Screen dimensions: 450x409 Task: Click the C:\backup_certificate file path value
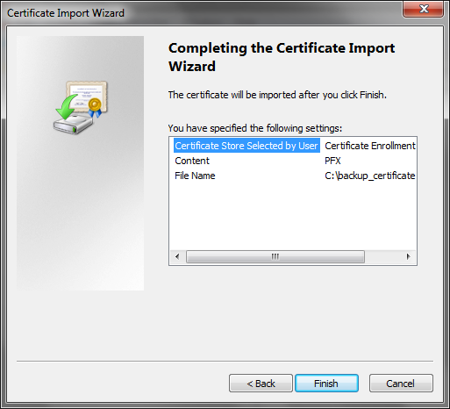tap(370, 176)
